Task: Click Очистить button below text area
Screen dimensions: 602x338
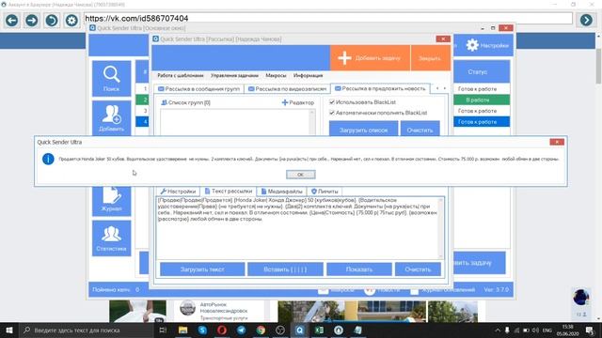Action: [418, 269]
